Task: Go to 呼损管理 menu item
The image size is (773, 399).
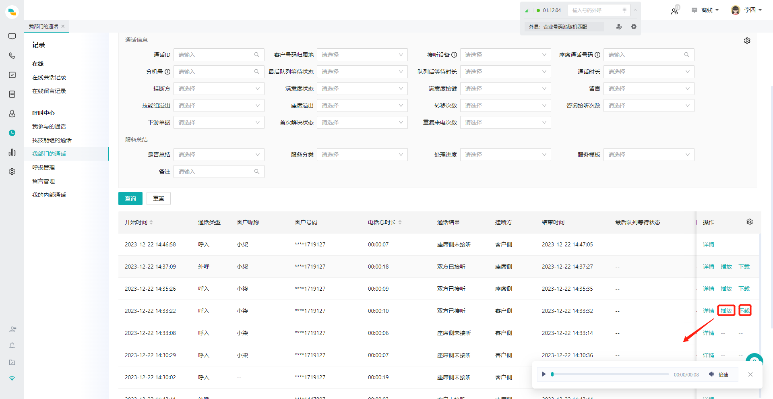Action: pos(43,167)
